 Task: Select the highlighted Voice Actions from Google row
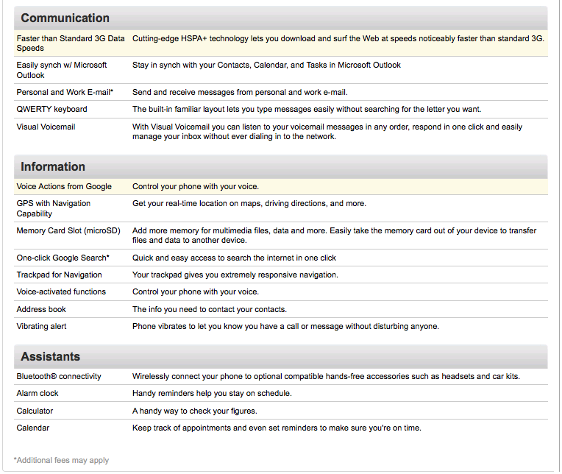(x=281, y=186)
